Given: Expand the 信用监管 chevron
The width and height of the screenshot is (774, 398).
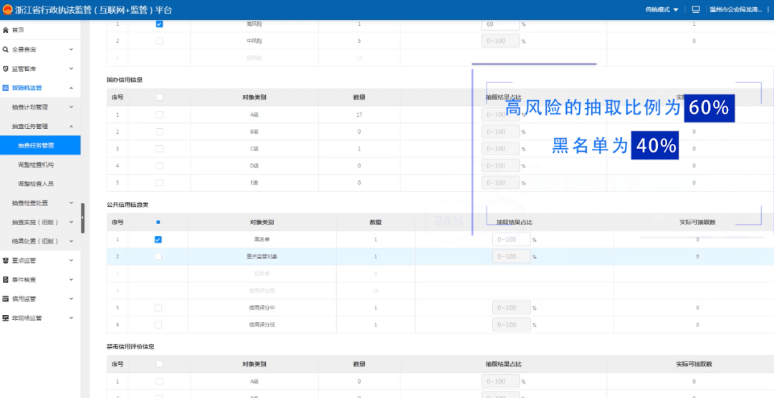Looking at the screenshot, I should click(72, 299).
